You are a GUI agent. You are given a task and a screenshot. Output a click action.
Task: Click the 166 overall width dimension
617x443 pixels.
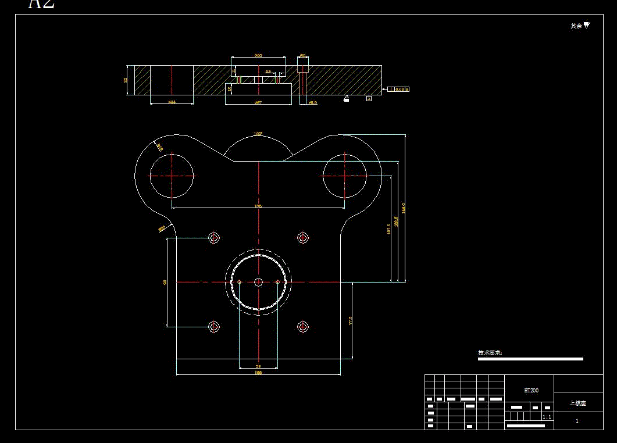[x=258, y=372]
